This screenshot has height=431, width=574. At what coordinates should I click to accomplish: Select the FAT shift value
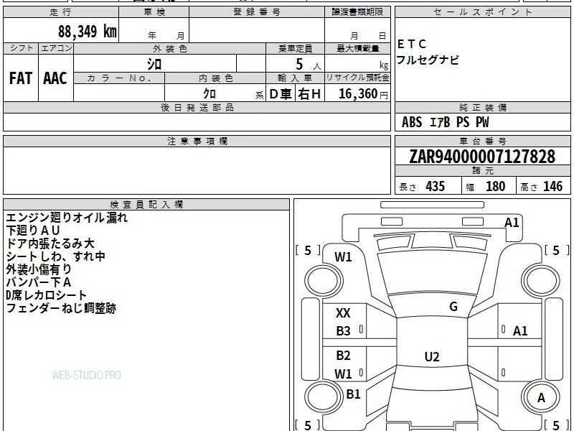click(x=21, y=78)
